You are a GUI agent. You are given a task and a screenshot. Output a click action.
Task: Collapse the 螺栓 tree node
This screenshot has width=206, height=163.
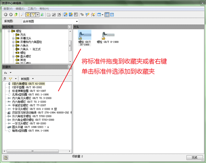9,31
